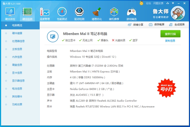The height and width of the screenshot is (127, 190).
Task: Click the report icon for 生成报表
Action: pyautogui.click(x=171, y=25)
